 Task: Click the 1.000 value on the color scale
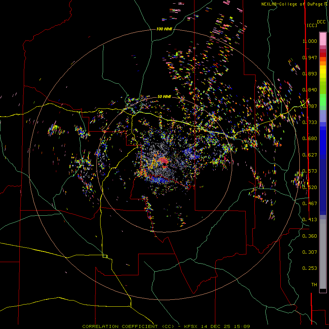(310, 41)
